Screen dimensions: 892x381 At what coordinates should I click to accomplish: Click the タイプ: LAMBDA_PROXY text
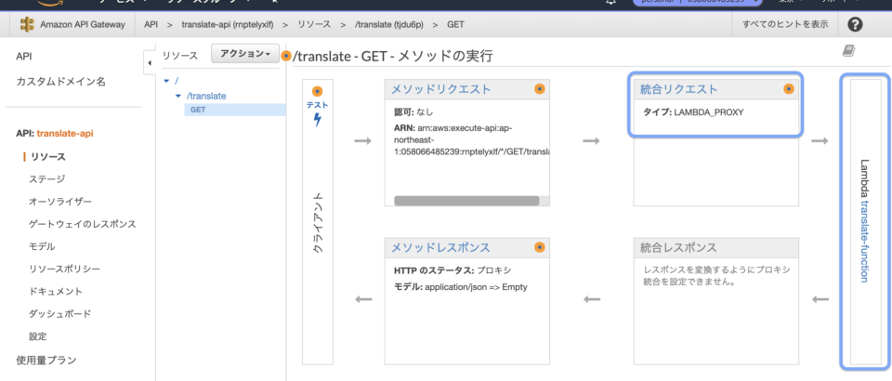[693, 112]
